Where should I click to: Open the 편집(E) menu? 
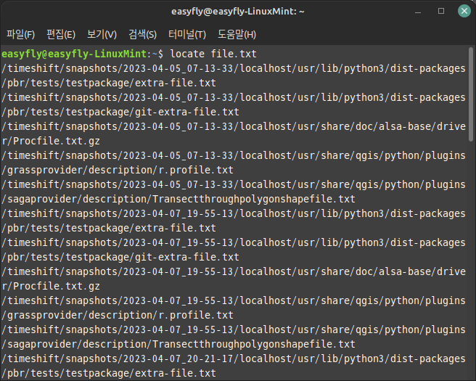click(61, 34)
